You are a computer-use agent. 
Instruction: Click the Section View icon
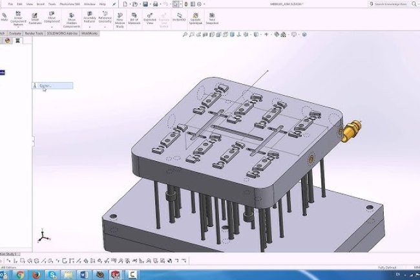[205, 34]
